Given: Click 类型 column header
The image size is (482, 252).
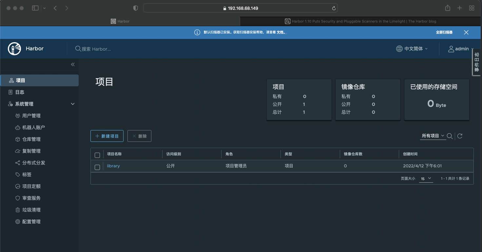Looking at the screenshot, I should (288, 154).
